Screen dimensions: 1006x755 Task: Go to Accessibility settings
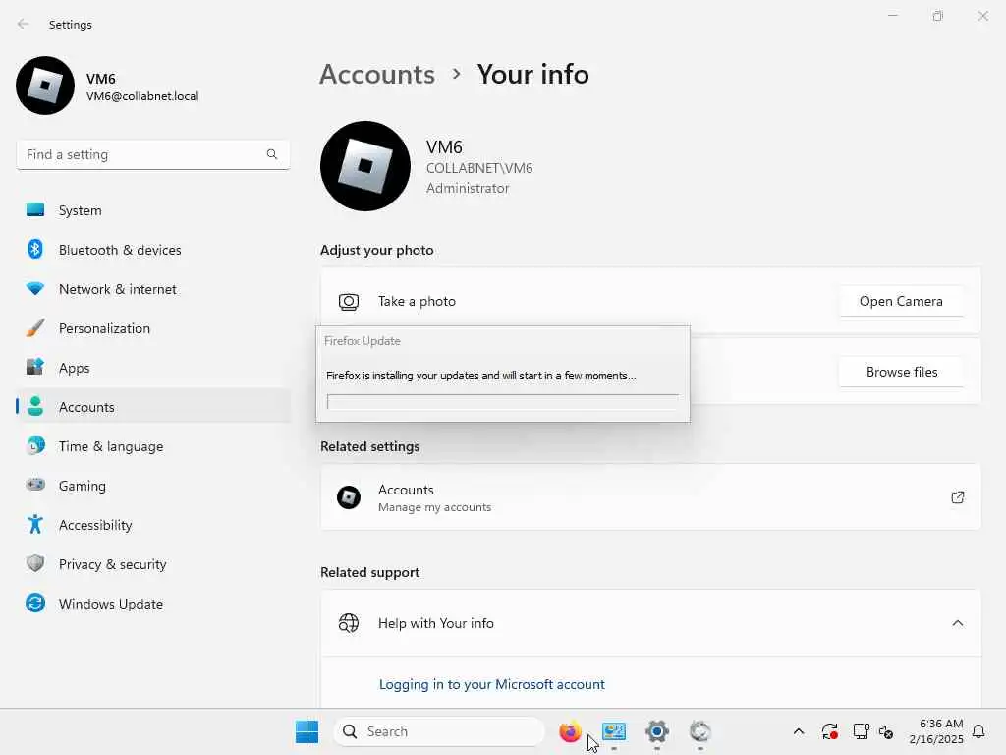point(153,525)
